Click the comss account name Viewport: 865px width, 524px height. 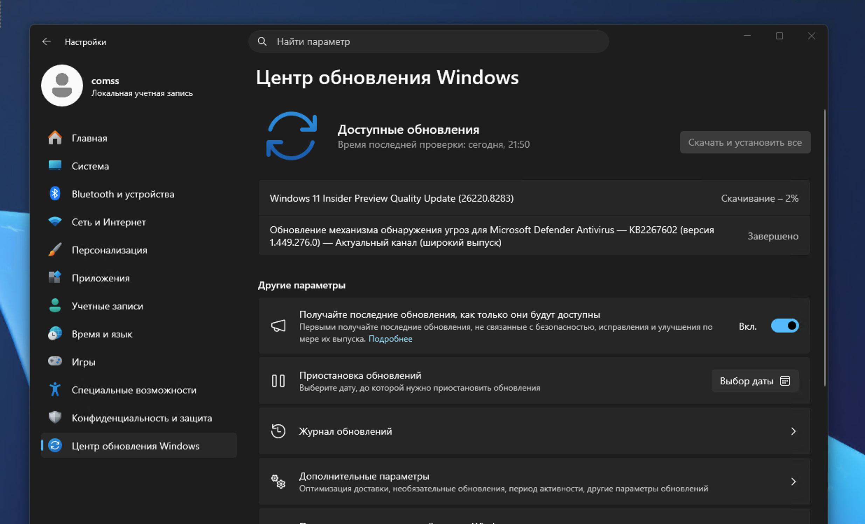(105, 81)
